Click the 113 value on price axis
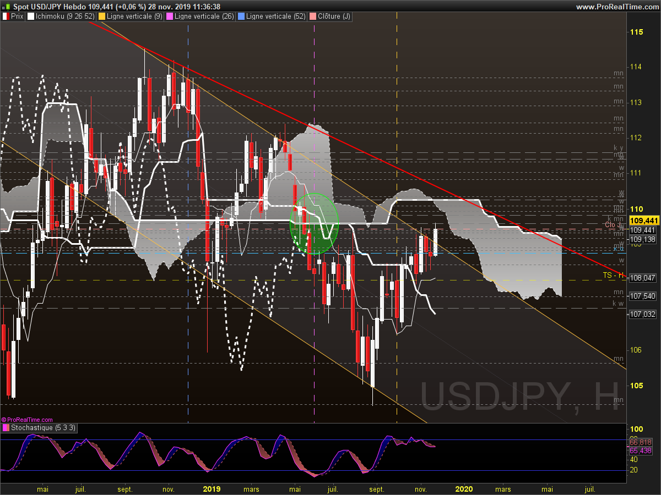 636,102
